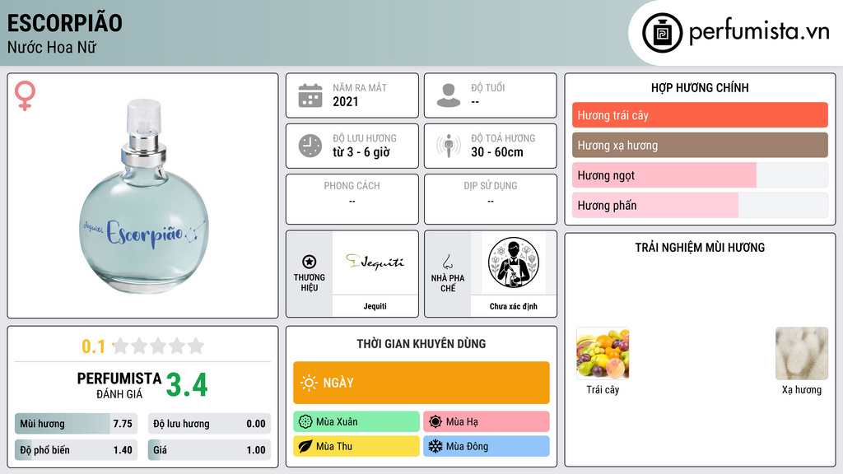The height and width of the screenshot is (474, 843).
Task: Click the perfumer illustration circle image
Action: (514, 263)
